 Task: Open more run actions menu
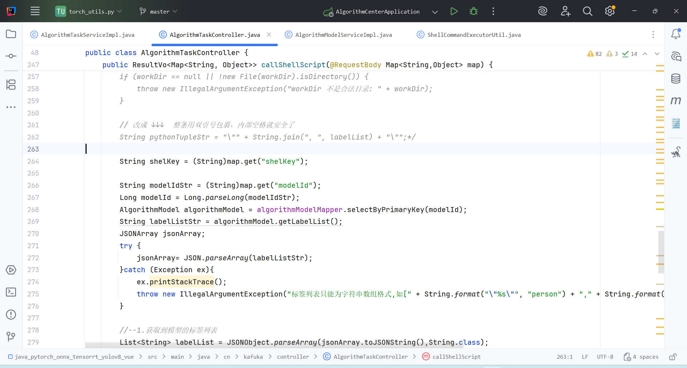tap(493, 11)
